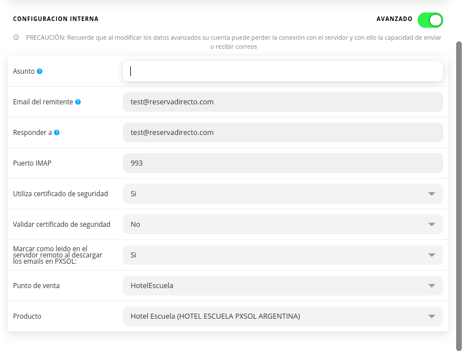472x359 pixels.
Task: Click the arrow on the Producto selector
Action: tap(432, 316)
